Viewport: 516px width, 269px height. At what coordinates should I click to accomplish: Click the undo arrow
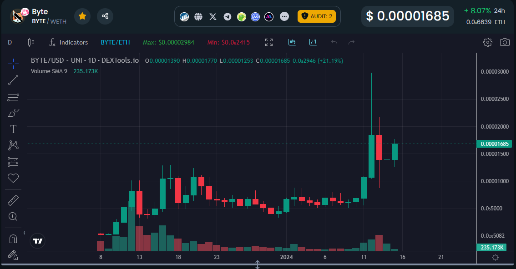tap(334, 42)
